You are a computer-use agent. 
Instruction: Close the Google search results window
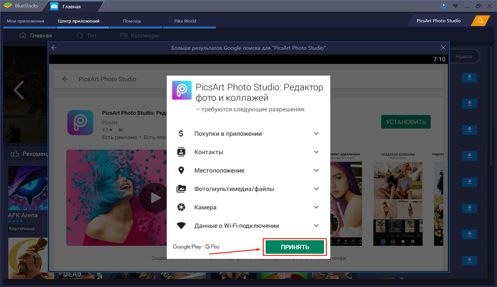point(443,48)
